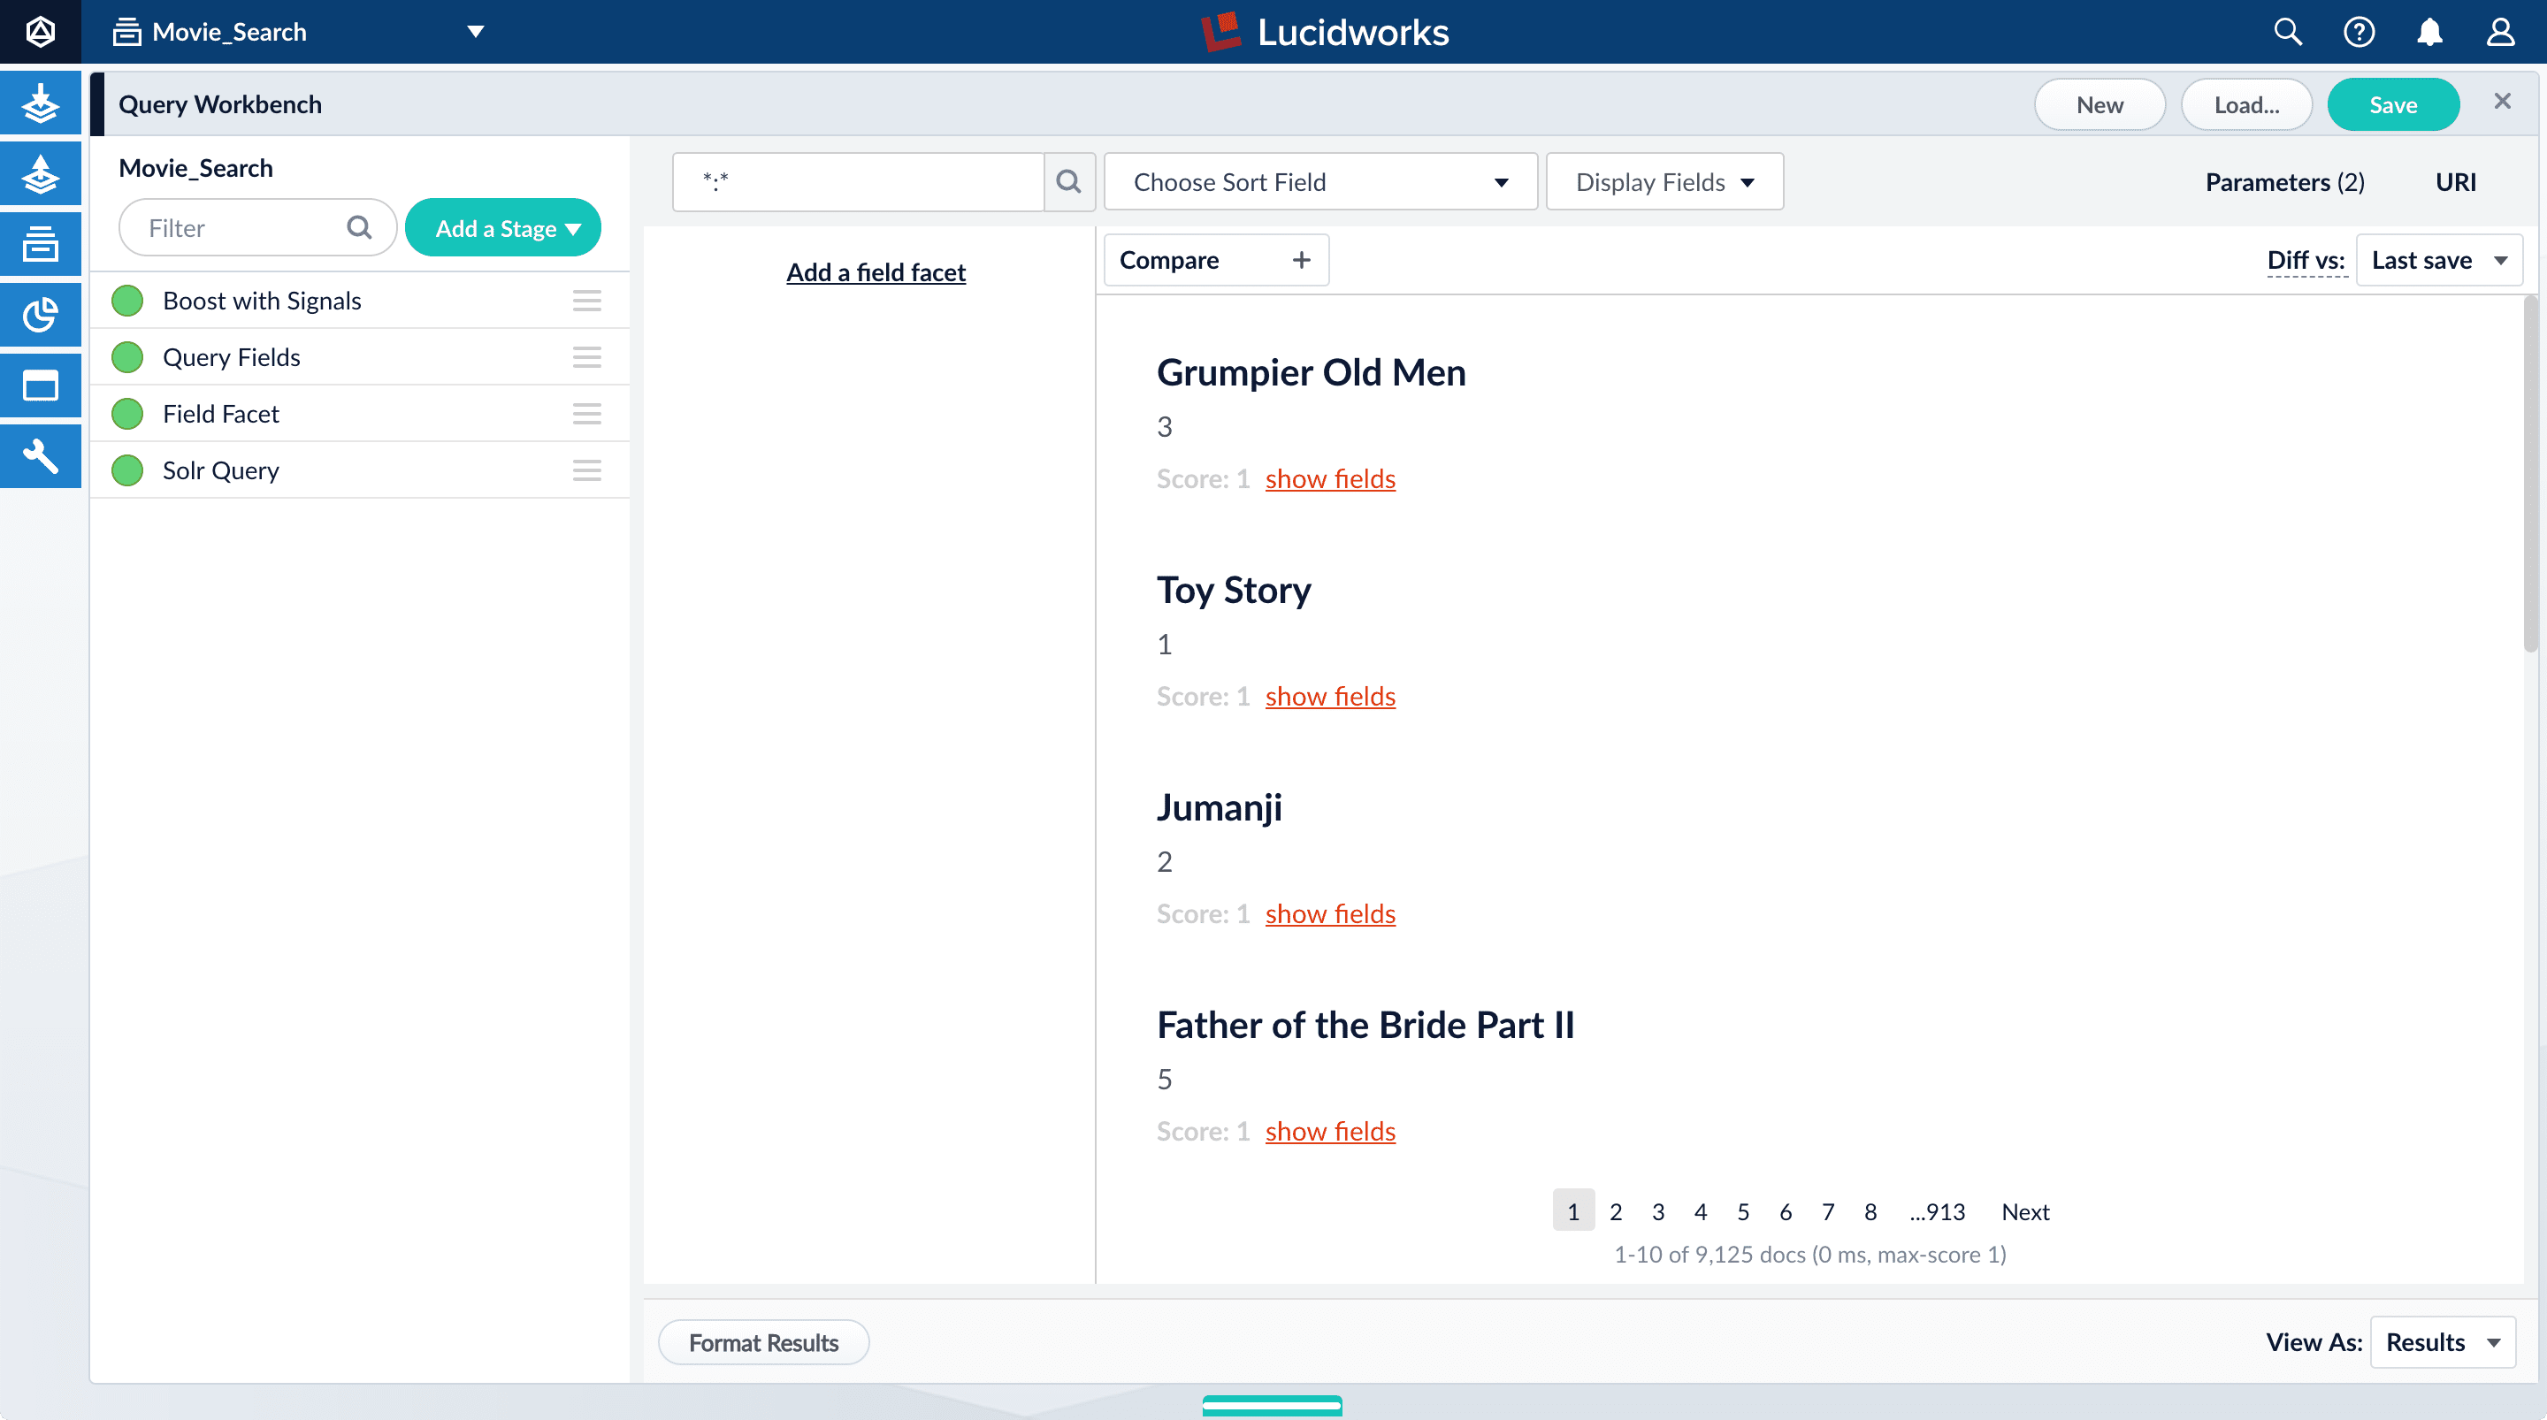Image resolution: width=2547 pixels, height=1420 pixels.
Task: Toggle the Solr Query stage enabled state
Action: click(129, 469)
